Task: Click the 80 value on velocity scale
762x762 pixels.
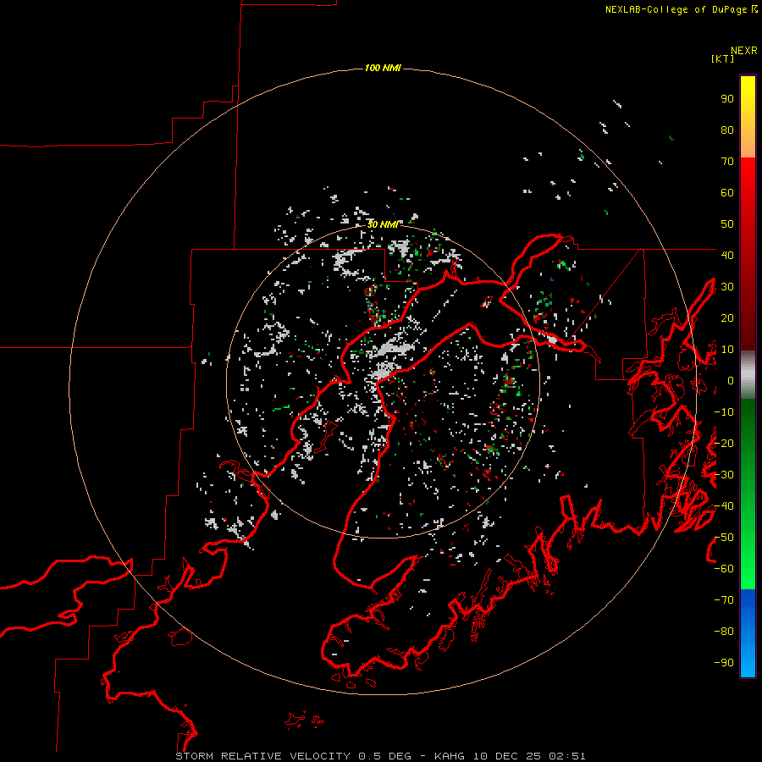Action: pos(727,130)
